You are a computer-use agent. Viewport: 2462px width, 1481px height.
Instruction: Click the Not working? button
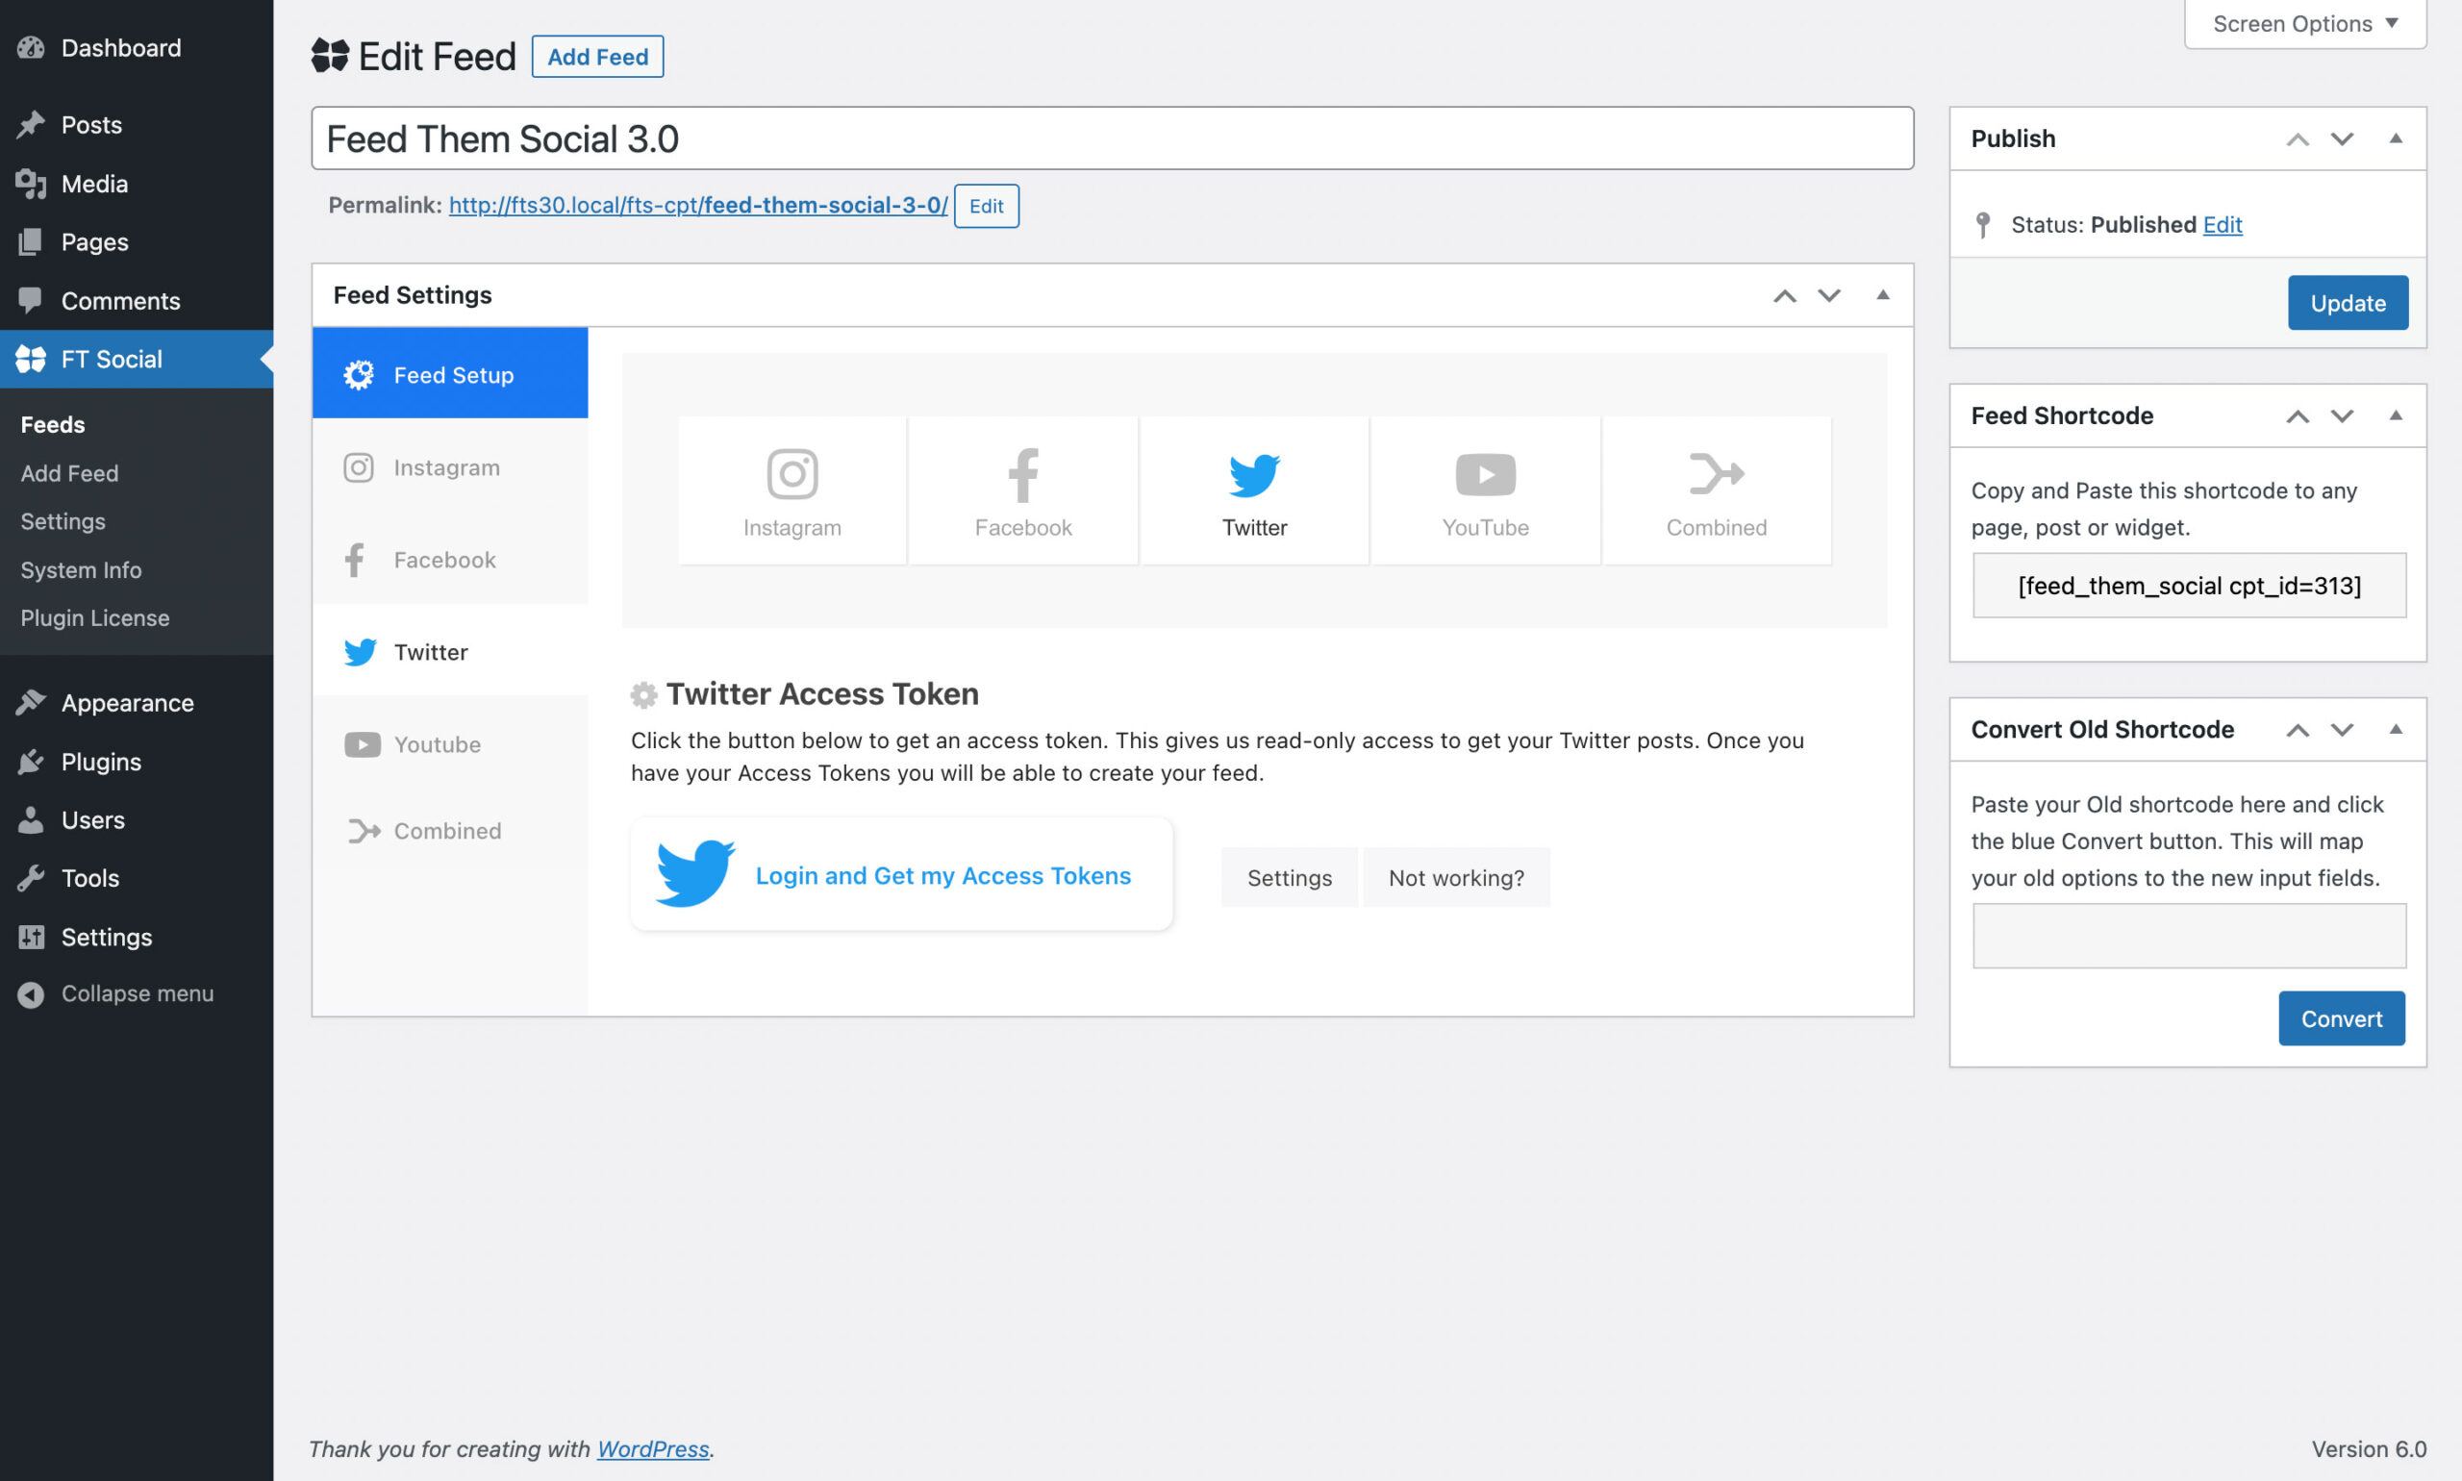1456,877
